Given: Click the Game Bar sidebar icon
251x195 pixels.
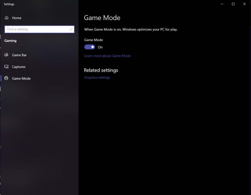Looking at the screenshot, I should point(6,55).
